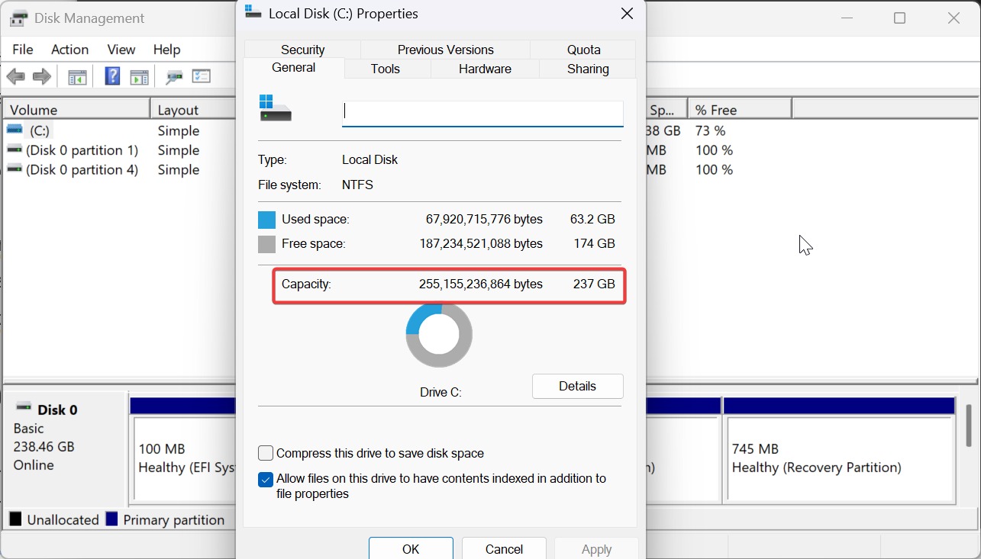
Task: Toggle the Show/Hide Action Pane icon
Action: point(139,77)
